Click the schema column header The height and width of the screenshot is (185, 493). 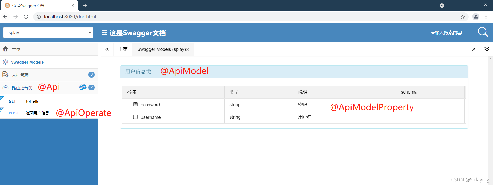pos(430,92)
